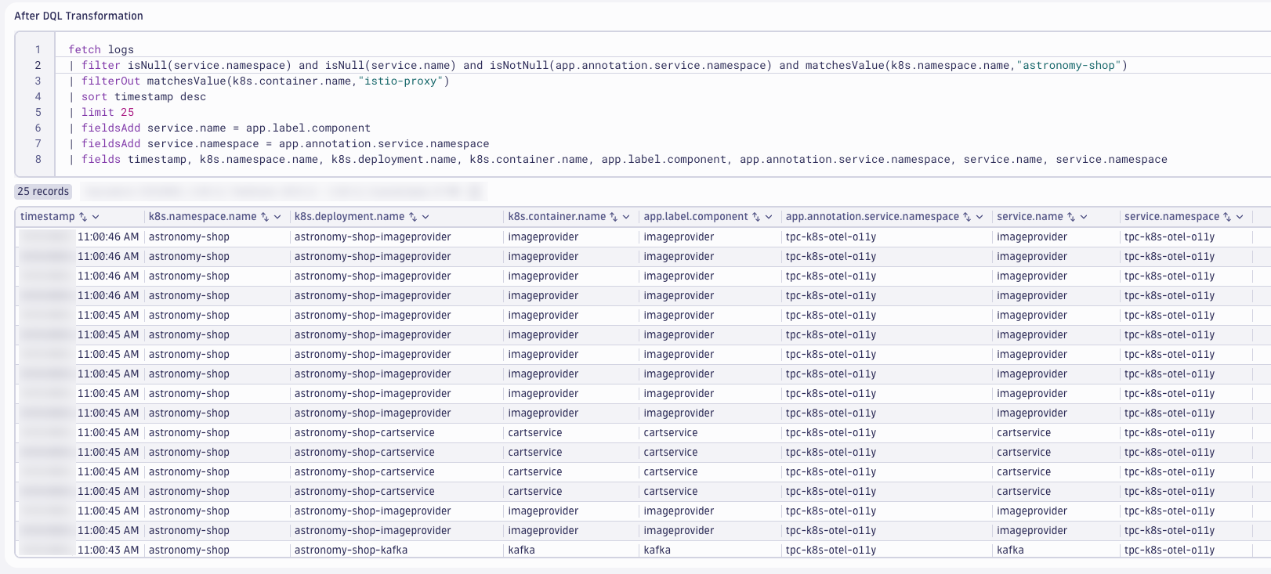Click the app.annotation.service.namespace header label
This screenshot has height=574, width=1271.
pos(872,217)
